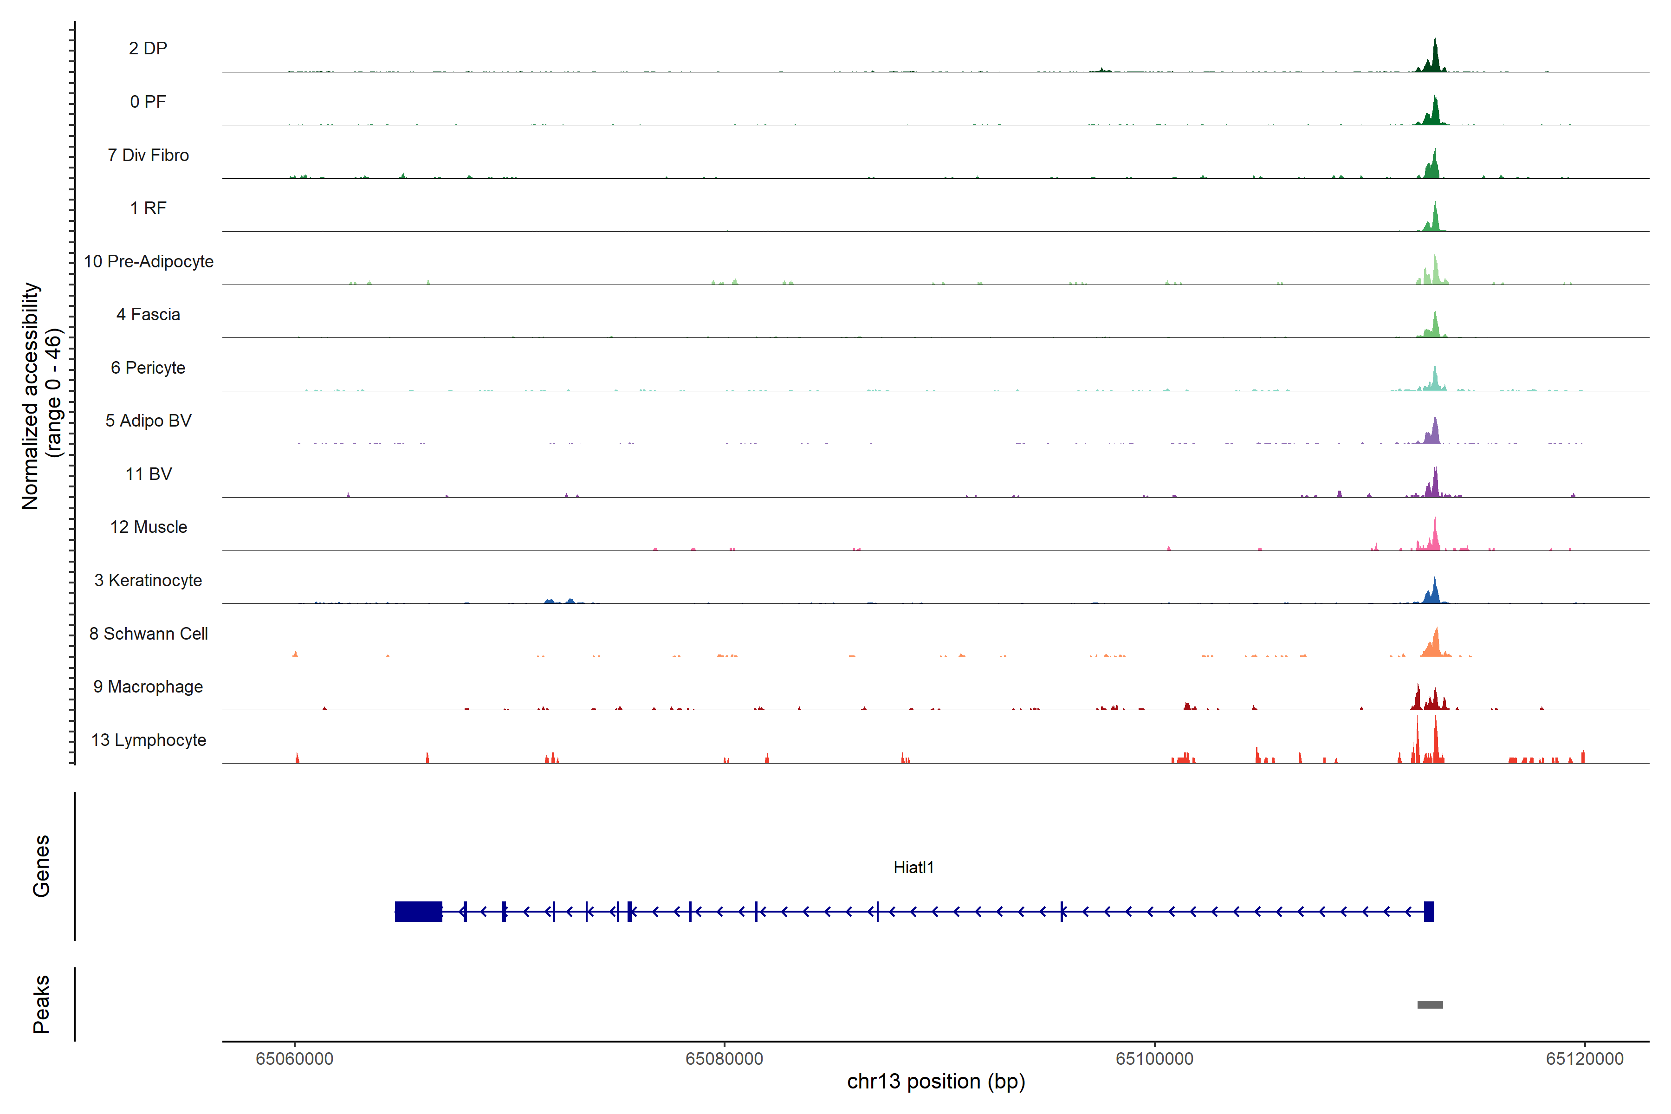Select the 7 Div Fibro track label
1671x1114 pixels.
148,155
